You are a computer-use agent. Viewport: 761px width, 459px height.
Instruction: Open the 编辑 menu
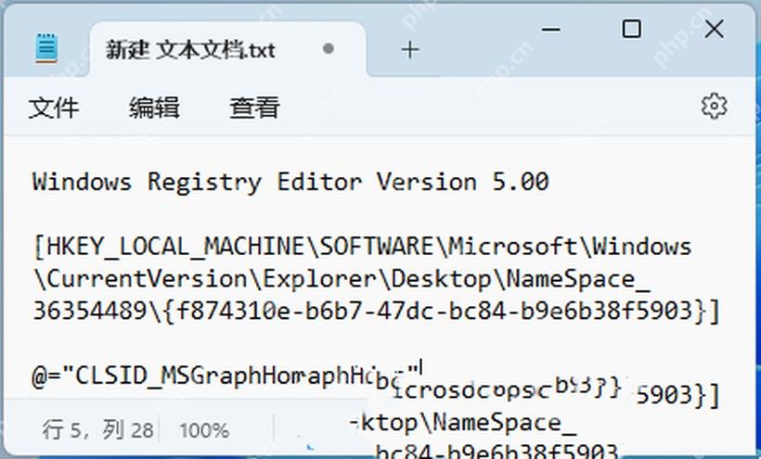154,108
